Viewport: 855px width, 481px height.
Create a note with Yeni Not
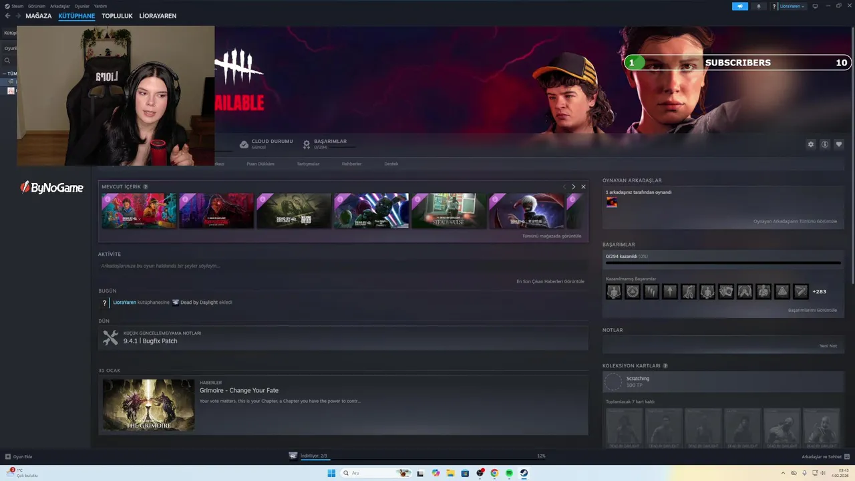(828, 346)
